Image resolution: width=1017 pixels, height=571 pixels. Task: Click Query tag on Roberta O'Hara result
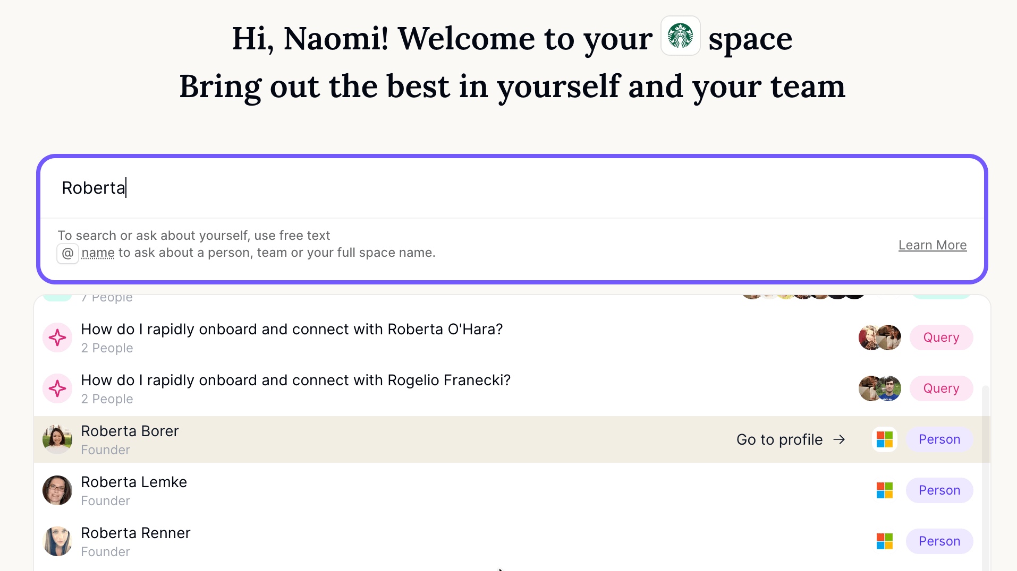941,338
